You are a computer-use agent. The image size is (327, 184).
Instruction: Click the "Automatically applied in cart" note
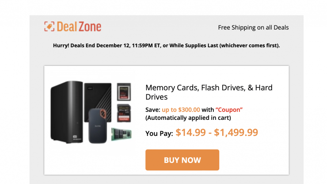[188, 118]
